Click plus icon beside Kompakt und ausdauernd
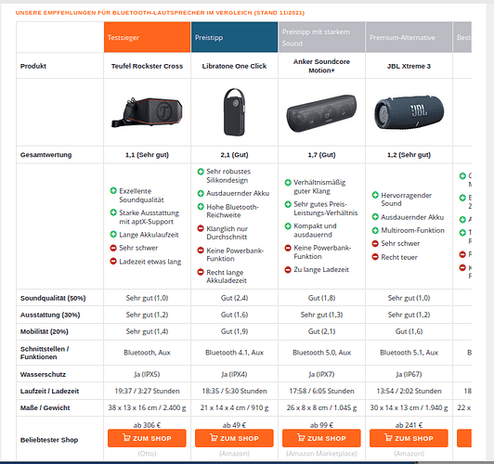The width and height of the screenshot is (494, 464). 288,226
